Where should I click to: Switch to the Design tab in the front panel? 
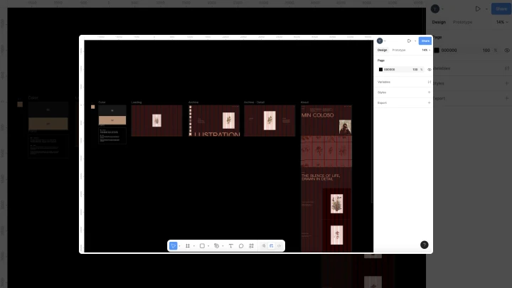coord(382,50)
